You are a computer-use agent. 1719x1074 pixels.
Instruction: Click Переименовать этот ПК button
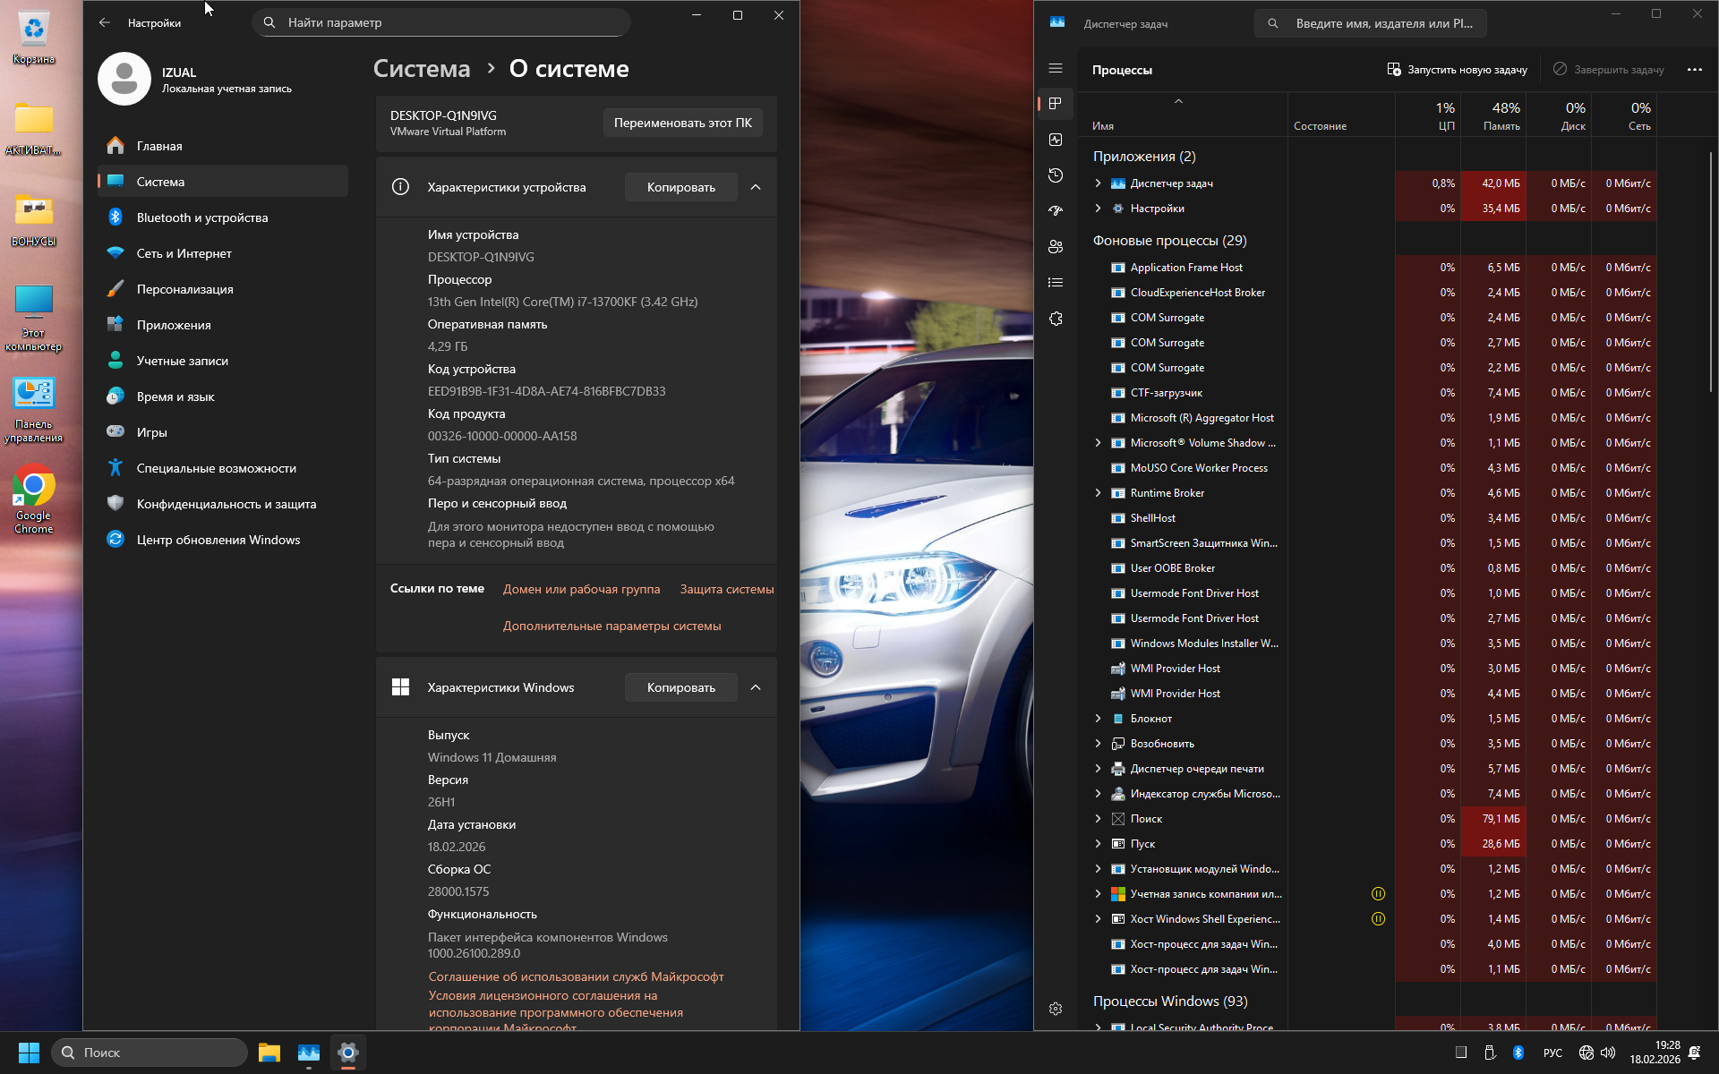682,123
